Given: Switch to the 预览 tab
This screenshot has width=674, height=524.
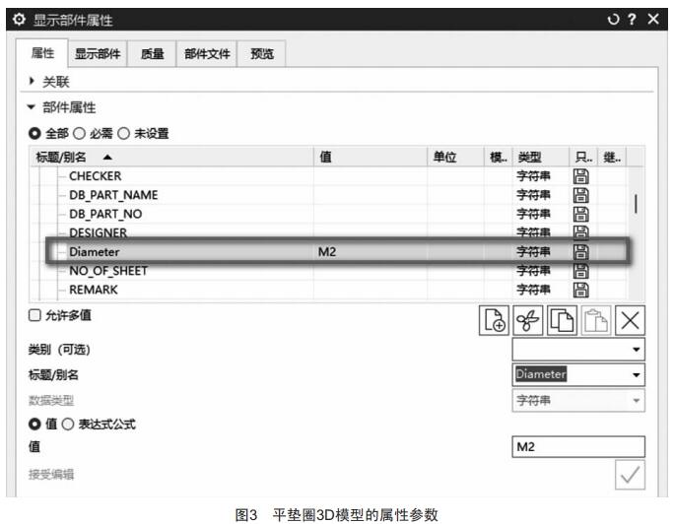Looking at the screenshot, I should tap(262, 54).
